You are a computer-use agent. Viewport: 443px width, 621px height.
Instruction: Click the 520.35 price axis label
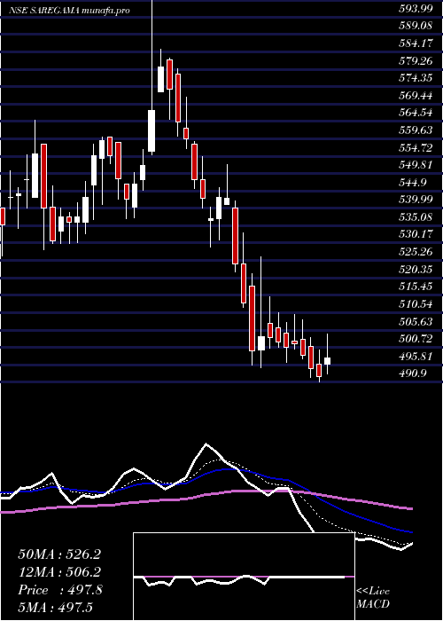(x=416, y=269)
